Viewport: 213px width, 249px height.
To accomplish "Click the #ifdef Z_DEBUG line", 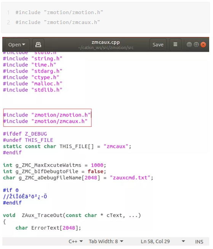I will tap(25, 134).
